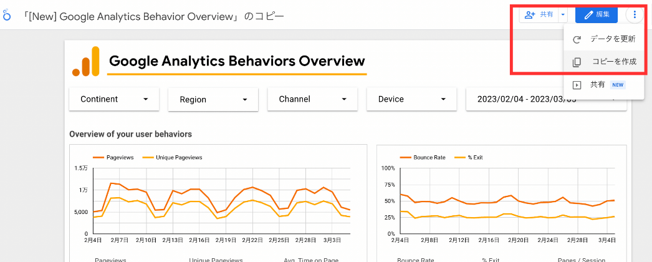Click the 2月22日 axis label
652x262 pixels.
point(252,240)
